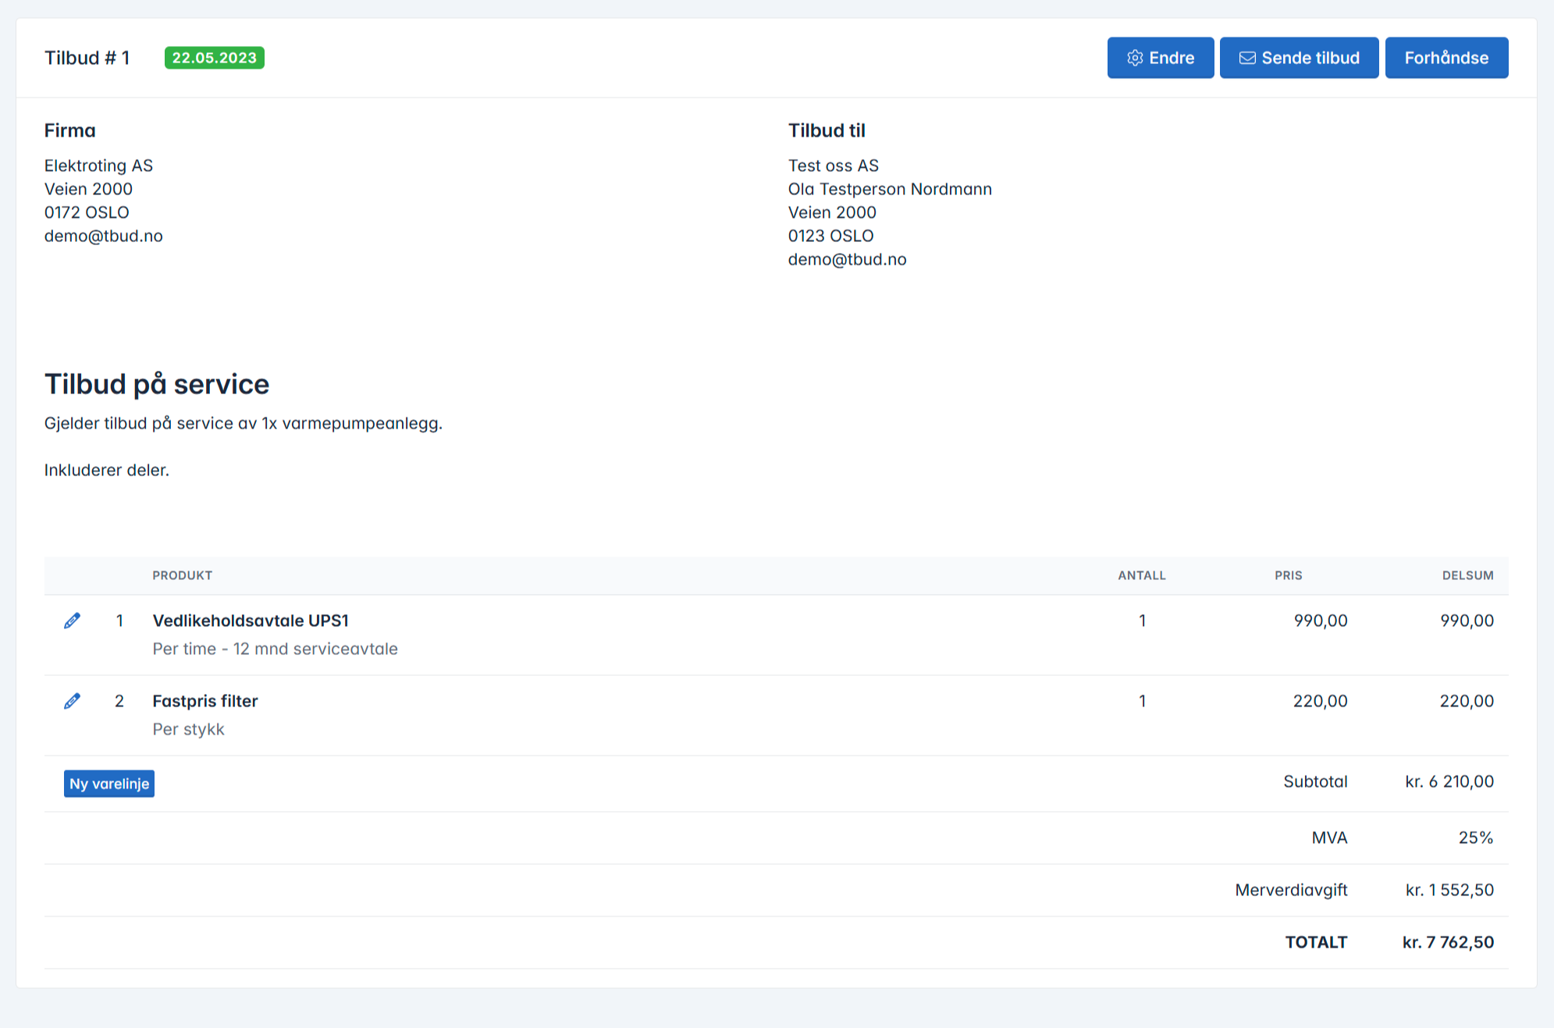Viewport: 1554px width, 1028px height.
Task: Click the Tilbud på service heading
Action: pyautogui.click(x=157, y=384)
